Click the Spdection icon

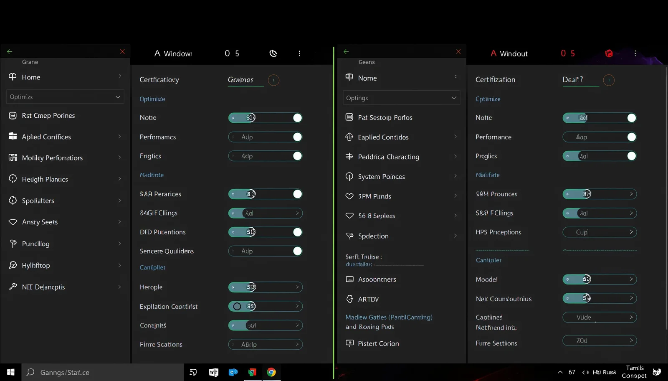[x=349, y=236]
